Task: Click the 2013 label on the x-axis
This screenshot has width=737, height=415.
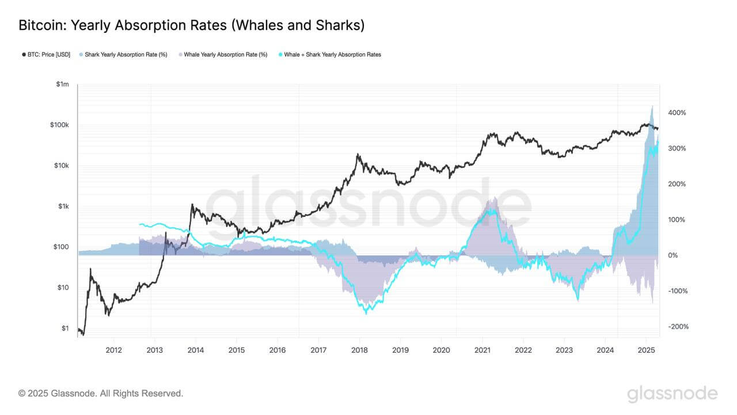Action: coord(154,350)
